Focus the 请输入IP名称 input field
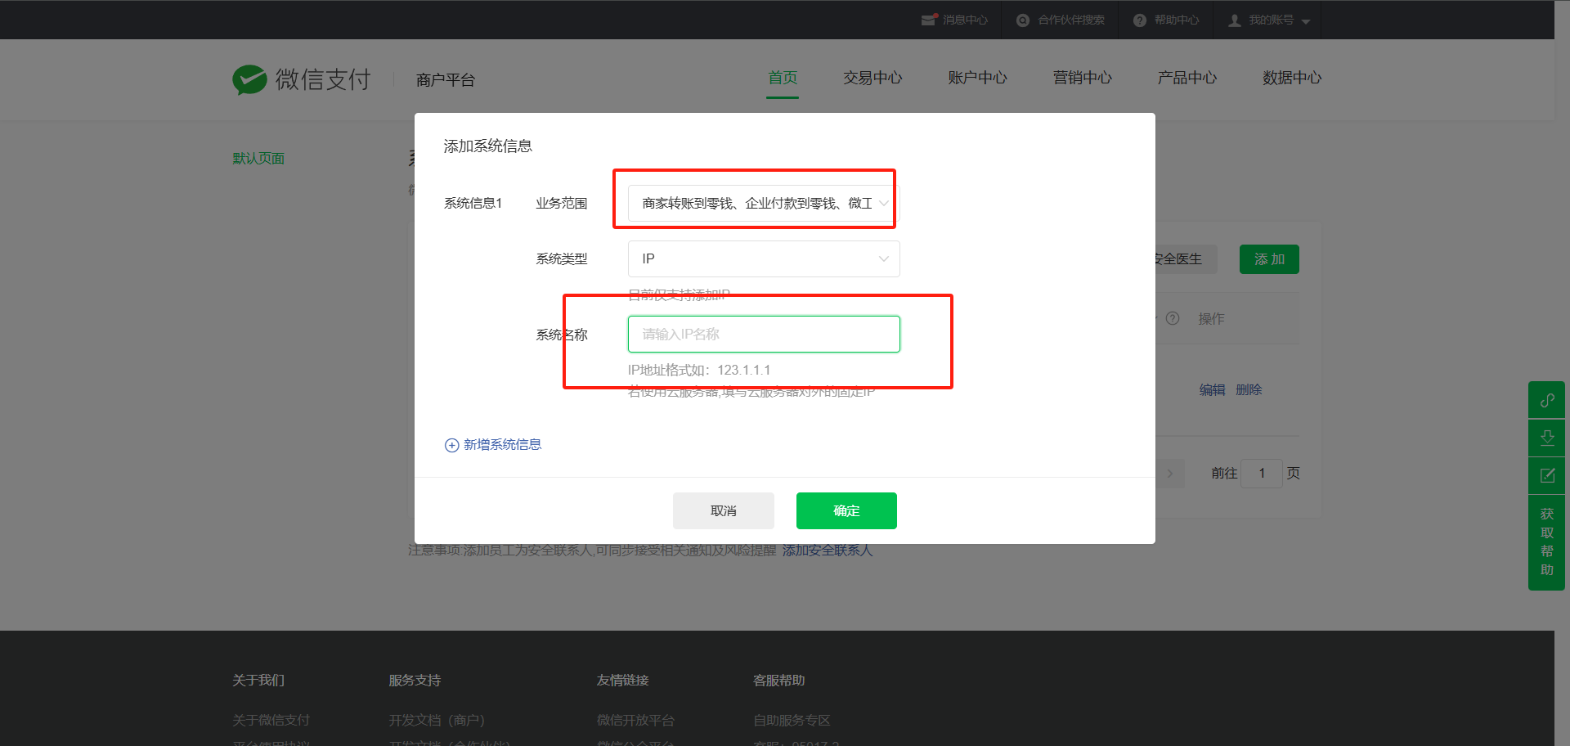This screenshot has height=746, width=1570. tap(763, 334)
